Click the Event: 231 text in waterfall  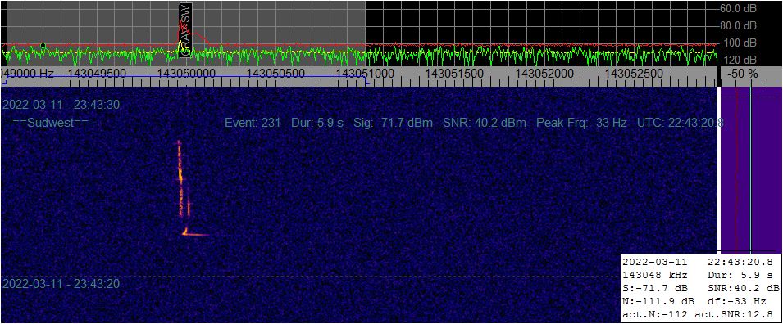click(x=253, y=123)
